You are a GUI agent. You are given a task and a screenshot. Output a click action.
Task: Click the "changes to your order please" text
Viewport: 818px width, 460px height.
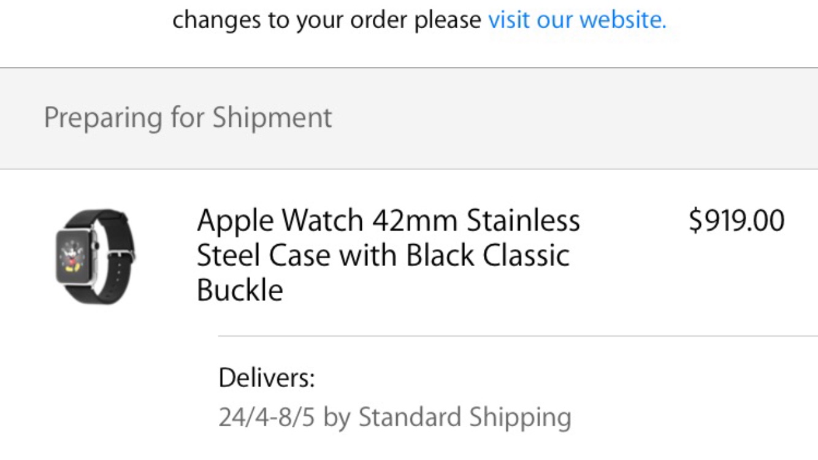click(x=327, y=20)
